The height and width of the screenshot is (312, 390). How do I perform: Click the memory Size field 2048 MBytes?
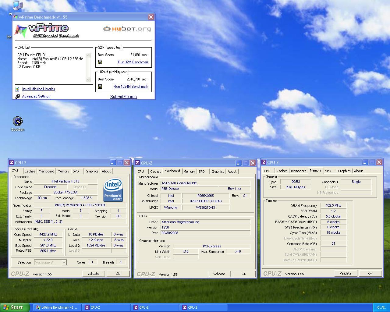tap(296, 187)
